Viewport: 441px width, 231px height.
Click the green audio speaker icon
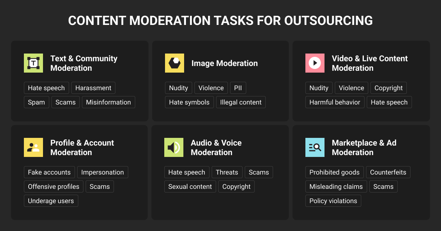coord(174,147)
